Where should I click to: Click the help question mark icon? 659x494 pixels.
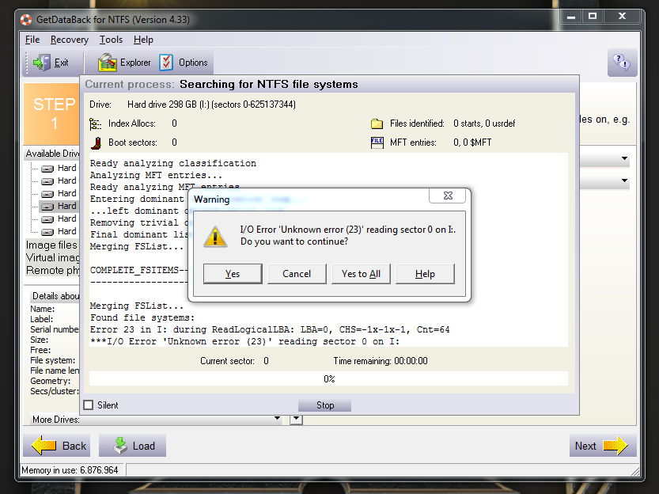coord(622,63)
